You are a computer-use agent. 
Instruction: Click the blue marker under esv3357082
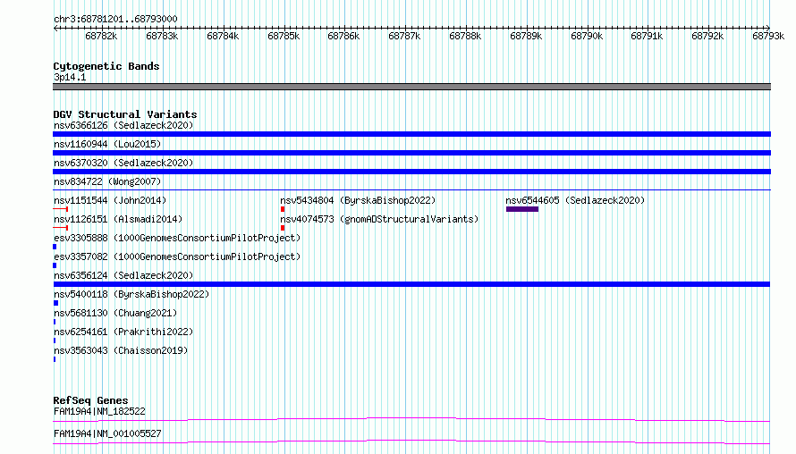(55, 265)
